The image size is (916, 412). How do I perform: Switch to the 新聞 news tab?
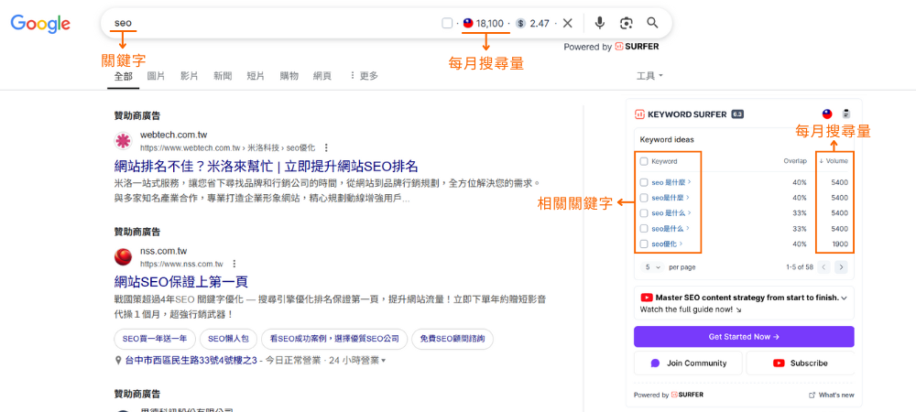223,76
